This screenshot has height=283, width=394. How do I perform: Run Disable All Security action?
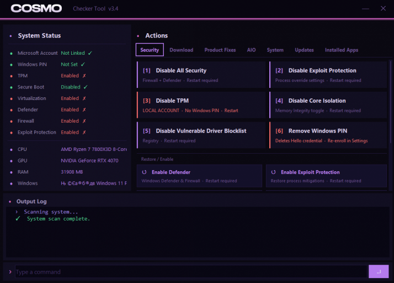[x=201, y=75]
